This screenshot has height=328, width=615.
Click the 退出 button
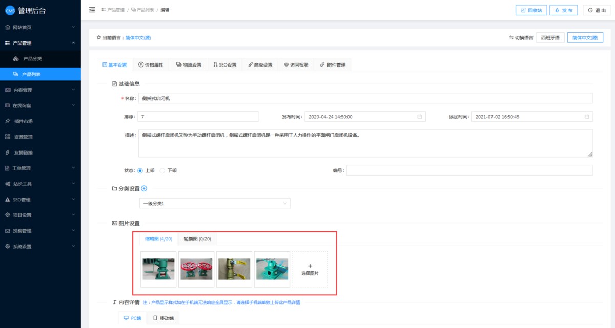(x=597, y=10)
